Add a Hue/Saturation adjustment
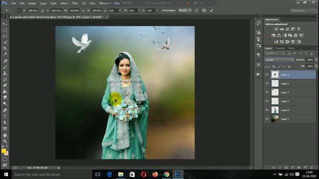 pyautogui.click(x=273, y=35)
